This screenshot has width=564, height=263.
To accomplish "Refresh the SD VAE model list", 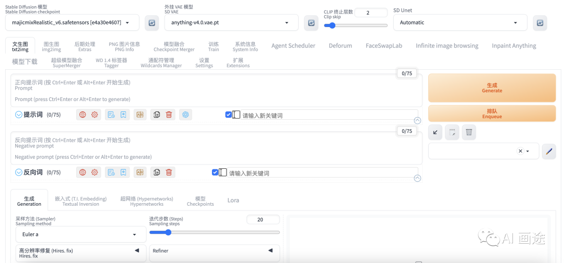I will 311,22.
